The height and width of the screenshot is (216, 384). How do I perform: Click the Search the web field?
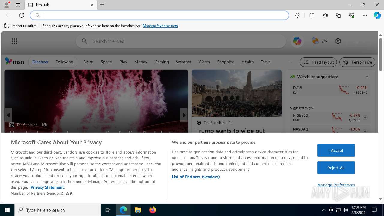[181, 41]
